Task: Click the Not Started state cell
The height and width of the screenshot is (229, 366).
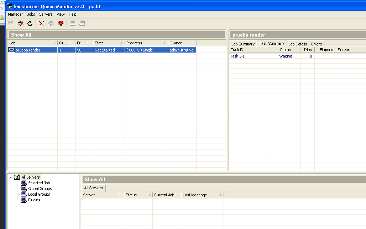Action: [109, 50]
